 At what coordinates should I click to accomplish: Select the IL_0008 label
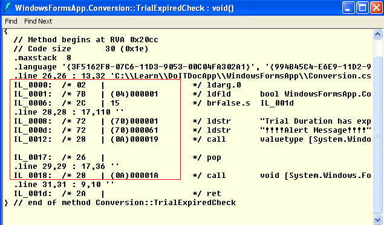33,121
